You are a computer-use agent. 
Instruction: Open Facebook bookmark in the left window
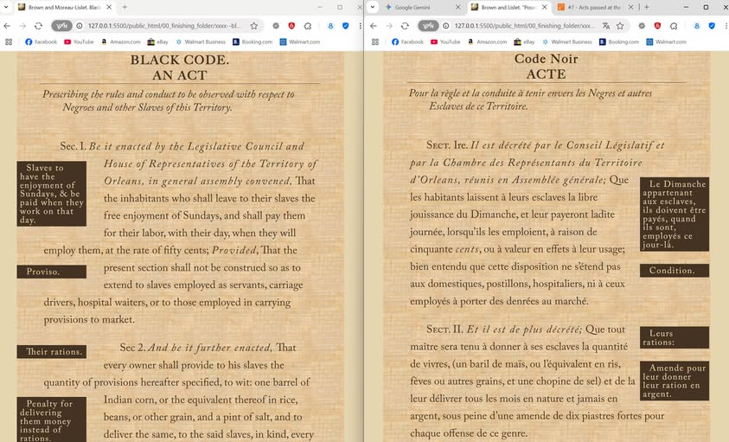(x=41, y=42)
